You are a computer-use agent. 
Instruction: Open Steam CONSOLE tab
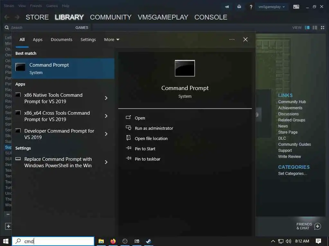(211, 17)
